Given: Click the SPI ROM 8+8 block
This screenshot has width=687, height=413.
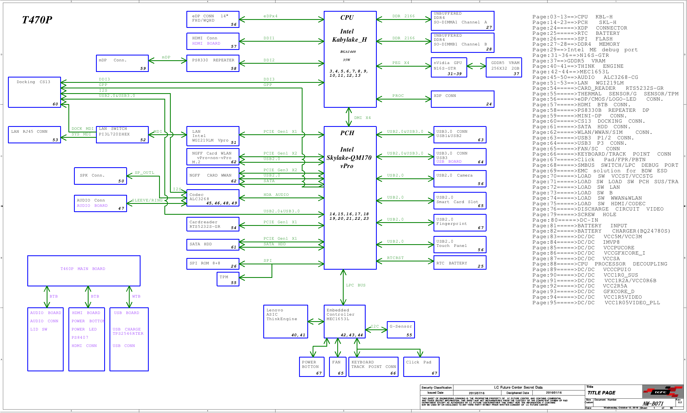Looking at the screenshot, I should 213,264.
